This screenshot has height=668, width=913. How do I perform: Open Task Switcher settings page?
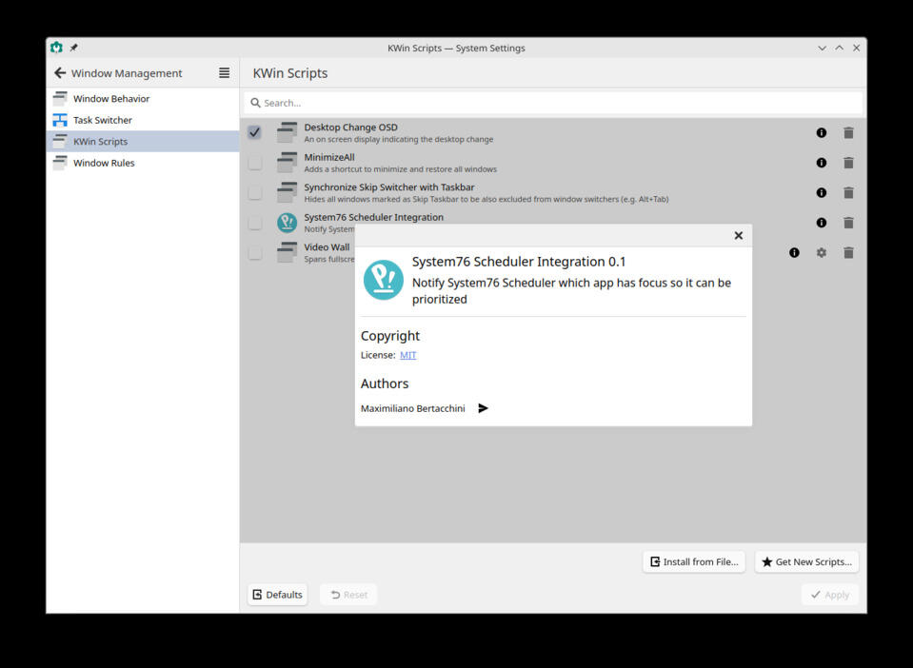pos(143,120)
